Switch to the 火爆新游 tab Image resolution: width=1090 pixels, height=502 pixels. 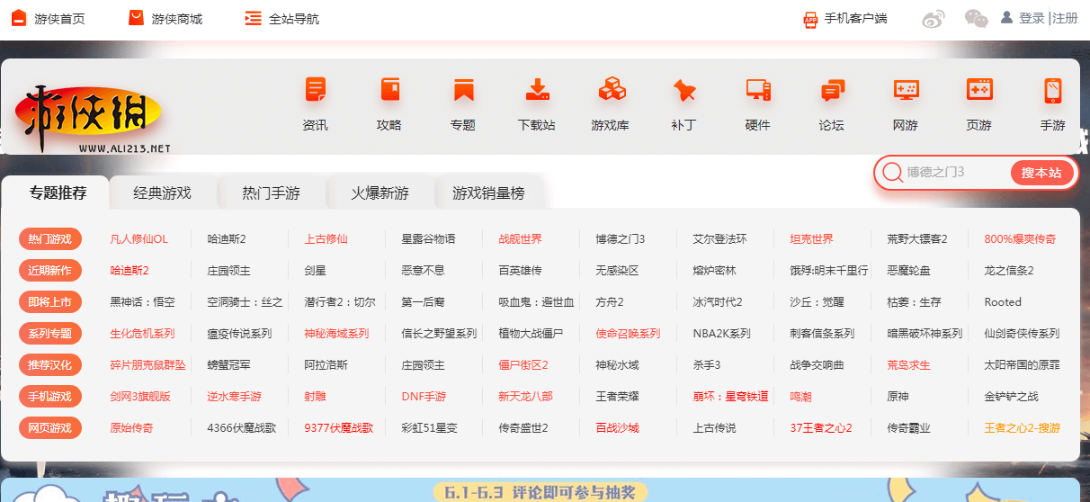(x=380, y=193)
